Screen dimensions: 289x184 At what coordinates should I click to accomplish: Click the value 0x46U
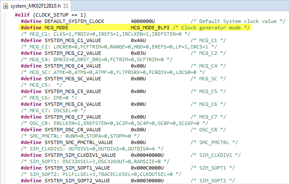138,40
